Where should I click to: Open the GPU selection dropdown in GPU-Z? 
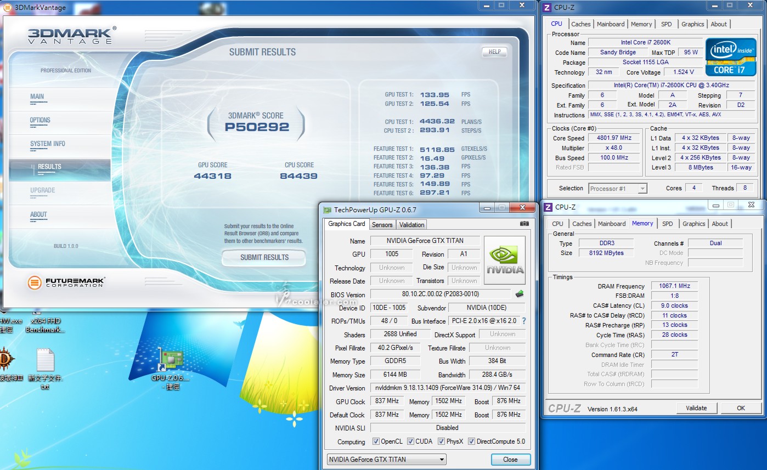(x=386, y=460)
